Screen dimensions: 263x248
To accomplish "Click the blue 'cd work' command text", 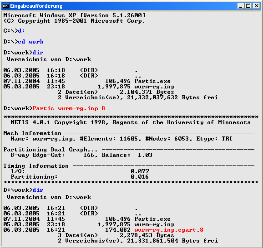I will point(30,42).
